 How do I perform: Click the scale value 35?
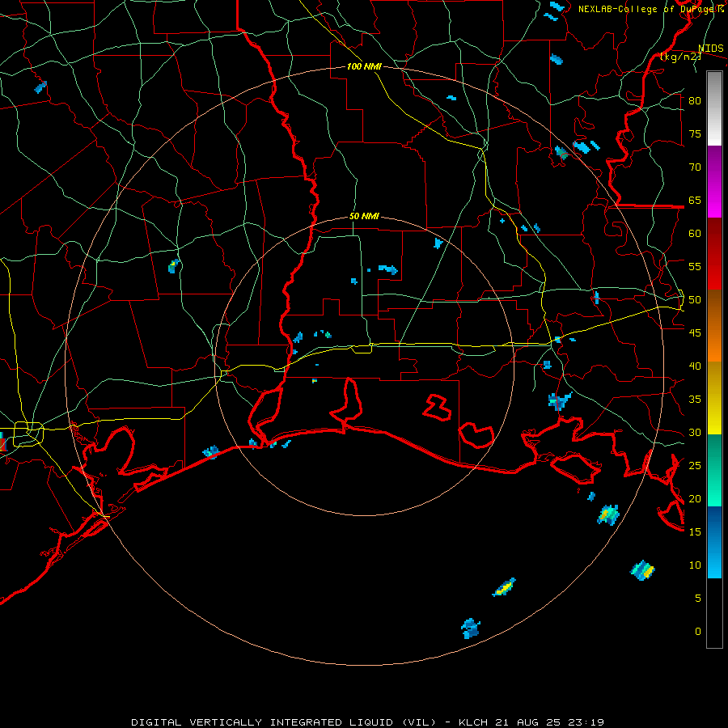pyautogui.click(x=695, y=400)
